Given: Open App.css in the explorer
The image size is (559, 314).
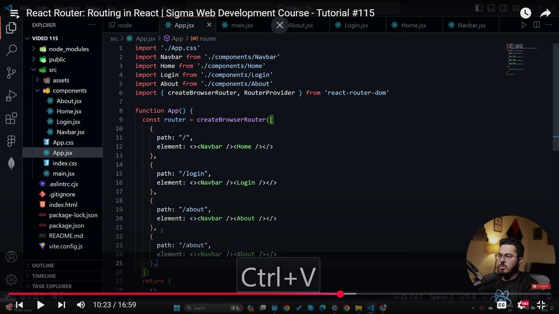Looking at the screenshot, I should point(62,143).
